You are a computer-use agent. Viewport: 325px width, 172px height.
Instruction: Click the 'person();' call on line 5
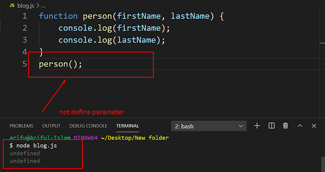(x=60, y=64)
